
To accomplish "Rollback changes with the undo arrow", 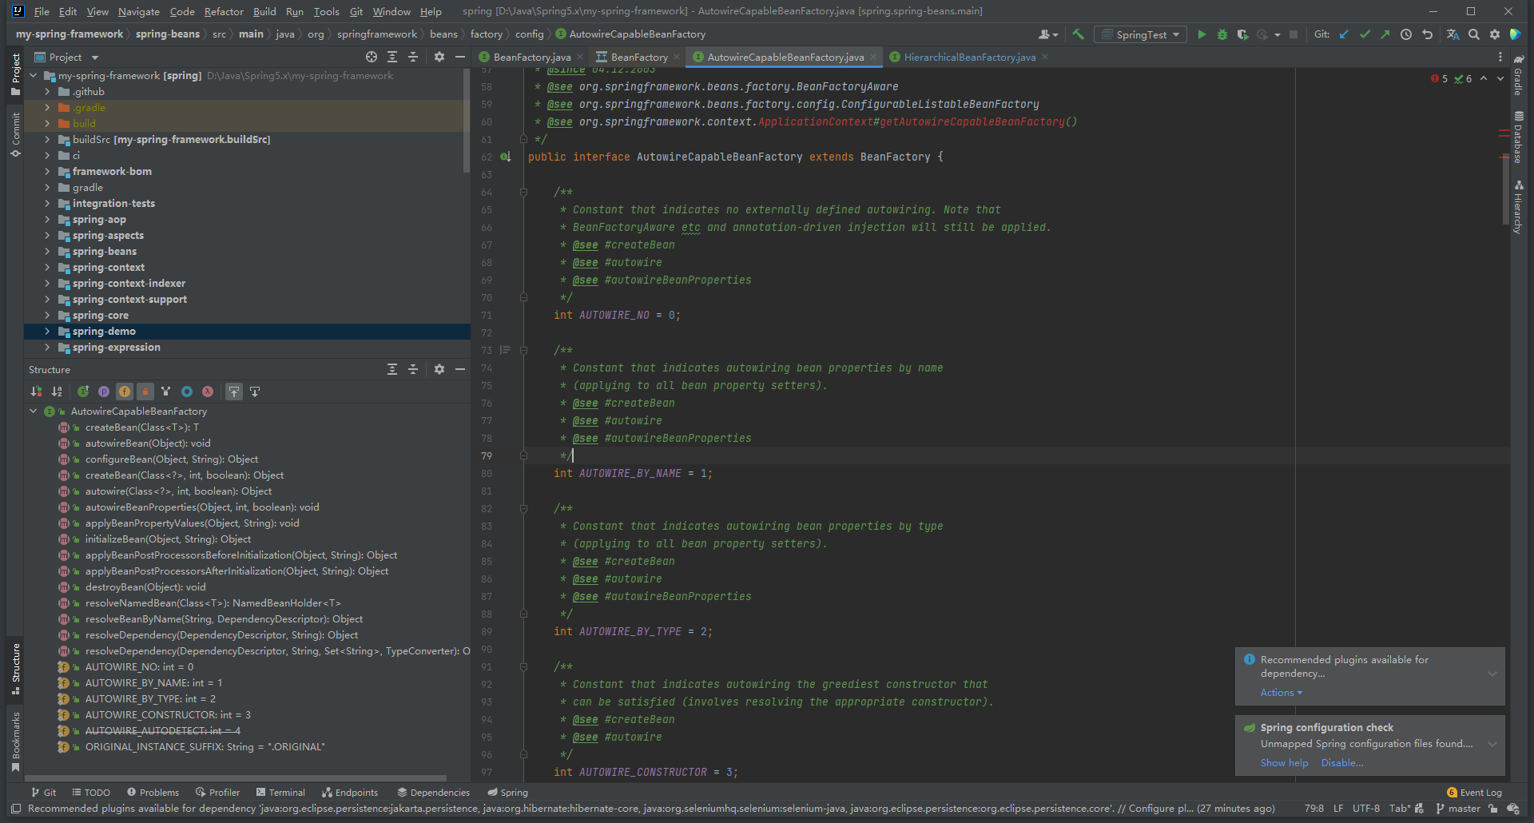I will tap(1427, 34).
